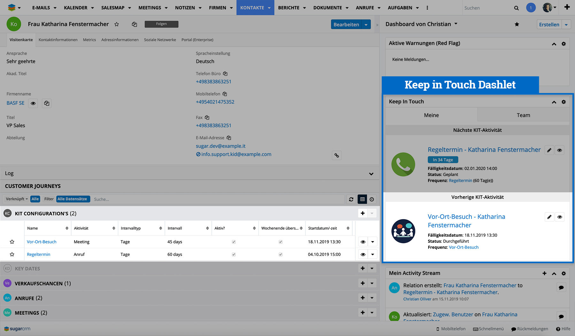Screen dimensions: 575x336
Task: Add new KIT Configuration with plus icon
Action: 363,213
